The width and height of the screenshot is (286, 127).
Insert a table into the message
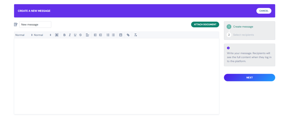(x=121, y=35)
